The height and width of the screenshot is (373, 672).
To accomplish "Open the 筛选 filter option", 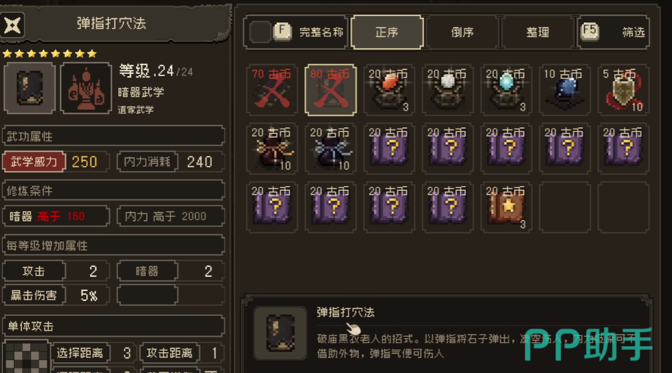I will click(x=614, y=32).
